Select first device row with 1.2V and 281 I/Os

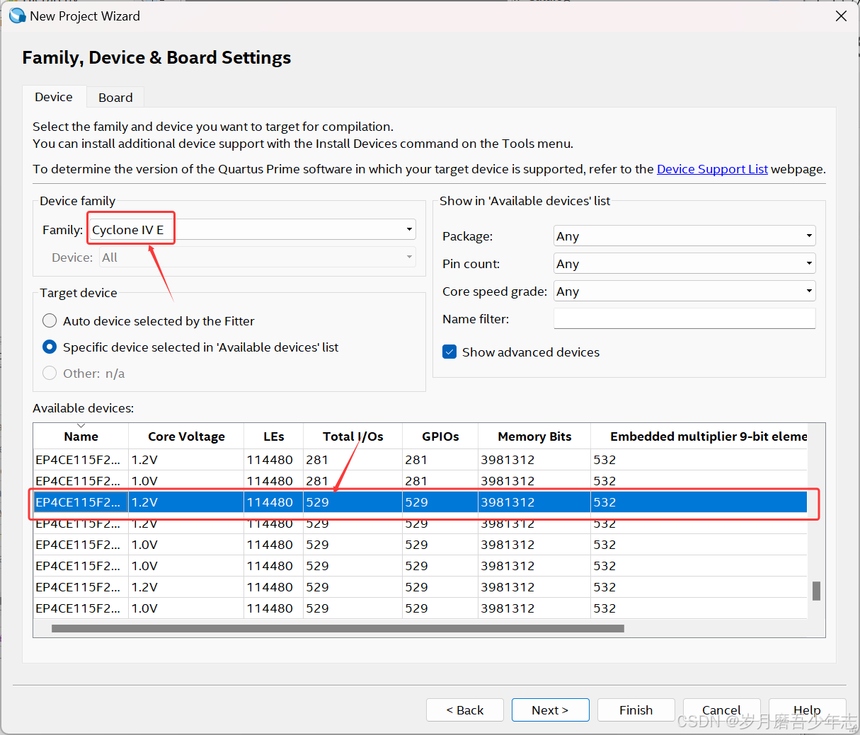tap(420, 460)
